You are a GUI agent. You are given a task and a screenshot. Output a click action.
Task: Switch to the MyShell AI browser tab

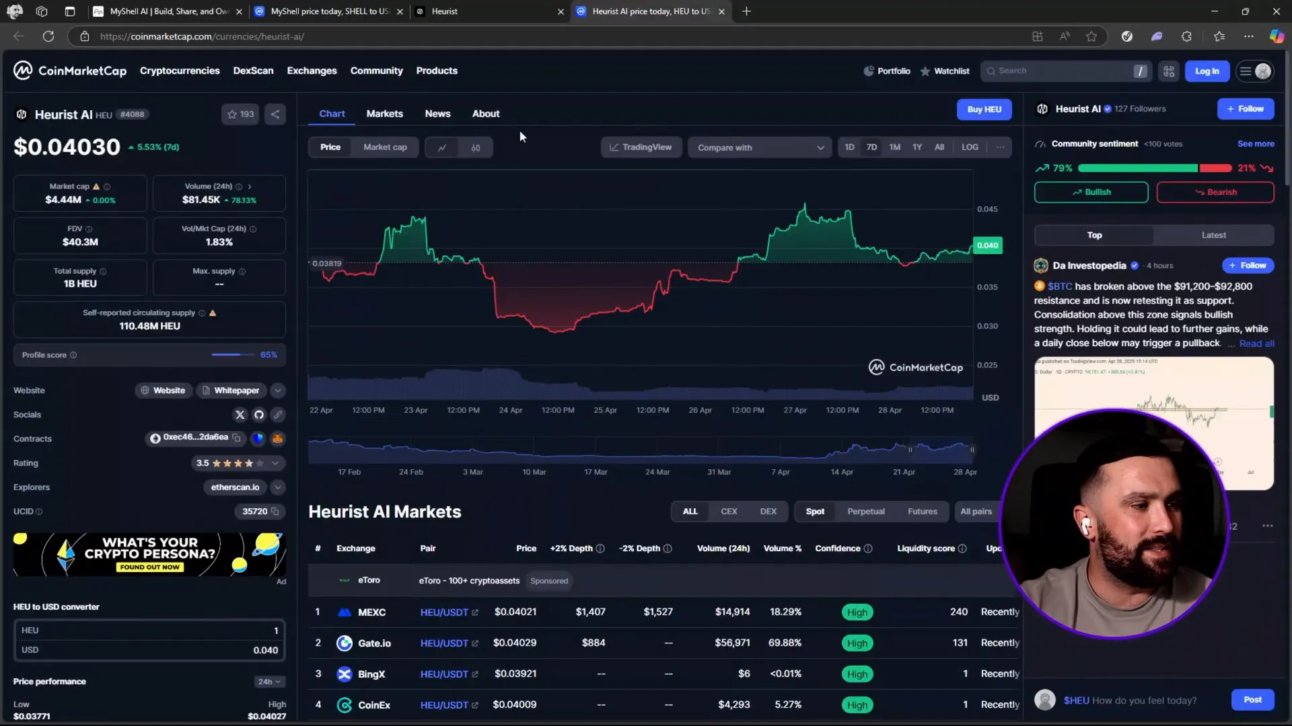click(168, 11)
